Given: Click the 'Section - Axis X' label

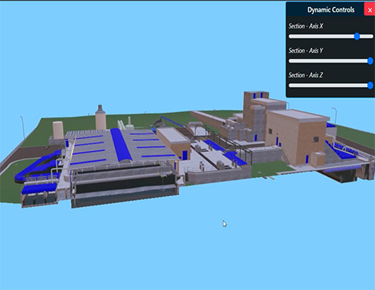Looking at the screenshot, I should (x=306, y=26).
